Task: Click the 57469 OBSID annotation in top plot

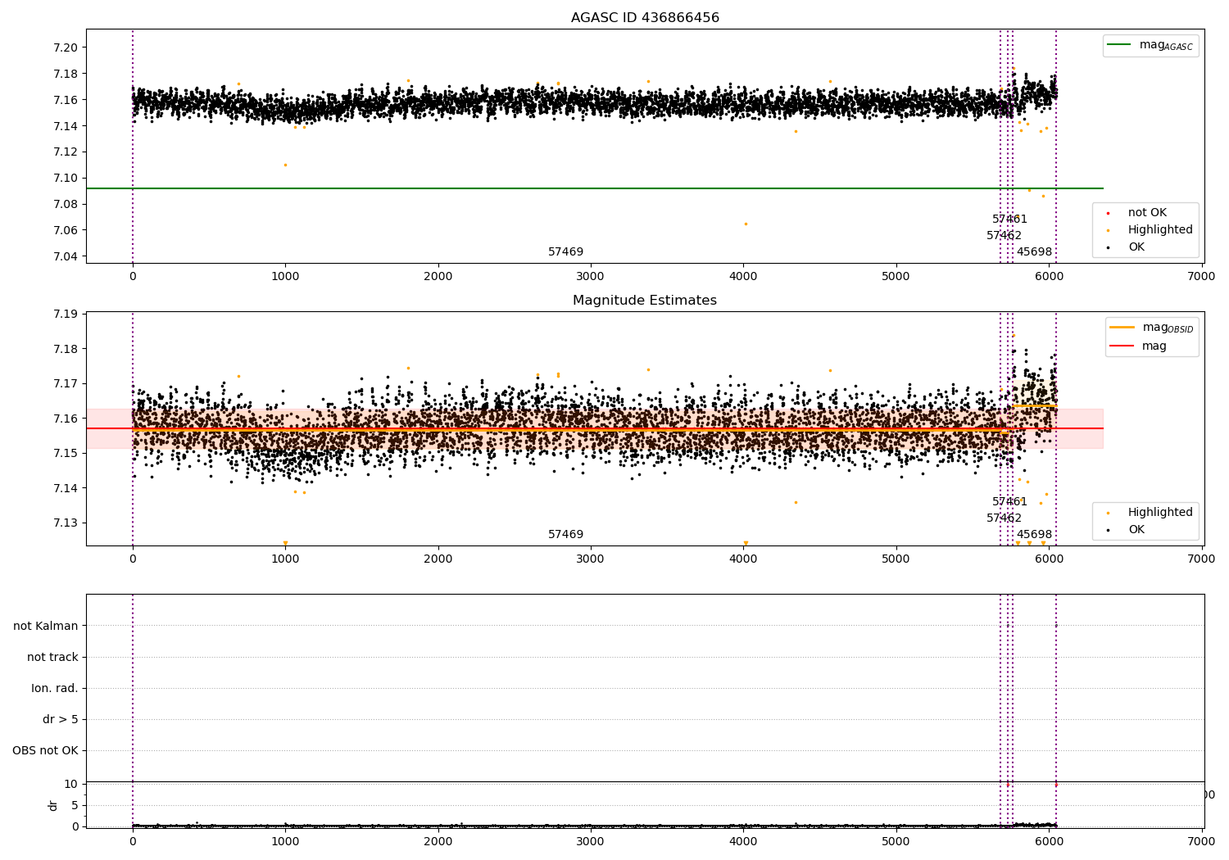Action: click(565, 252)
